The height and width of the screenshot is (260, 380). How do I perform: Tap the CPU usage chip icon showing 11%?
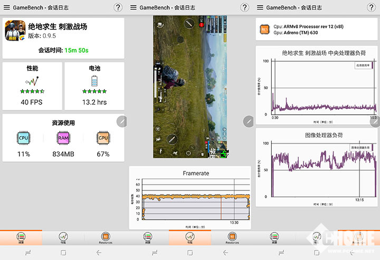coord(23,138)
